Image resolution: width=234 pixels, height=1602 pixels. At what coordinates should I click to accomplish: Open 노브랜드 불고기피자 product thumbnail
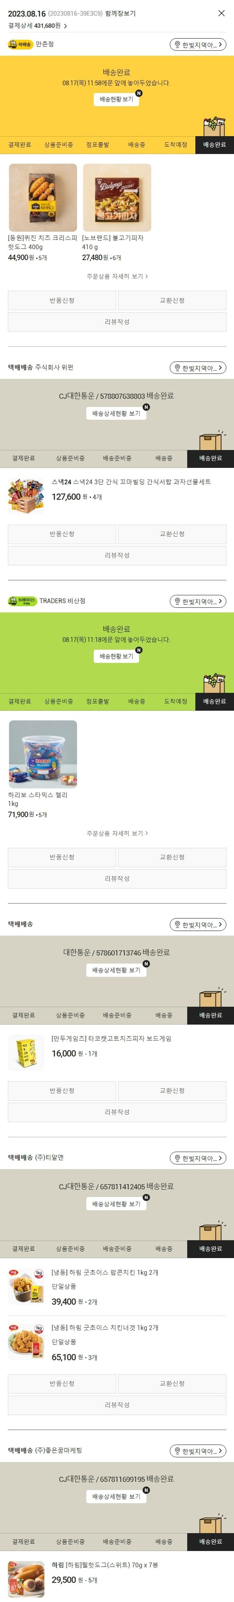click(117, 198)
